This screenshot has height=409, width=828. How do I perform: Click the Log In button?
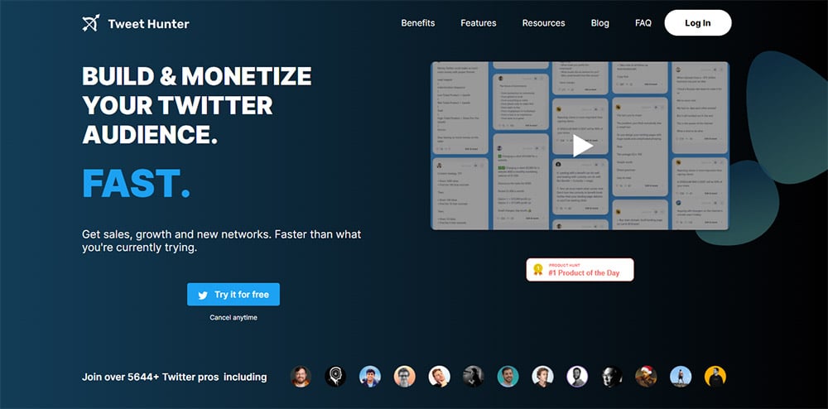point(697,22)
